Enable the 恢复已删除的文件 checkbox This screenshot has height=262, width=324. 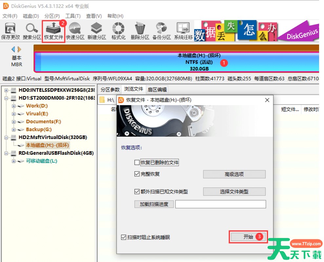click(x=137, y=162)
